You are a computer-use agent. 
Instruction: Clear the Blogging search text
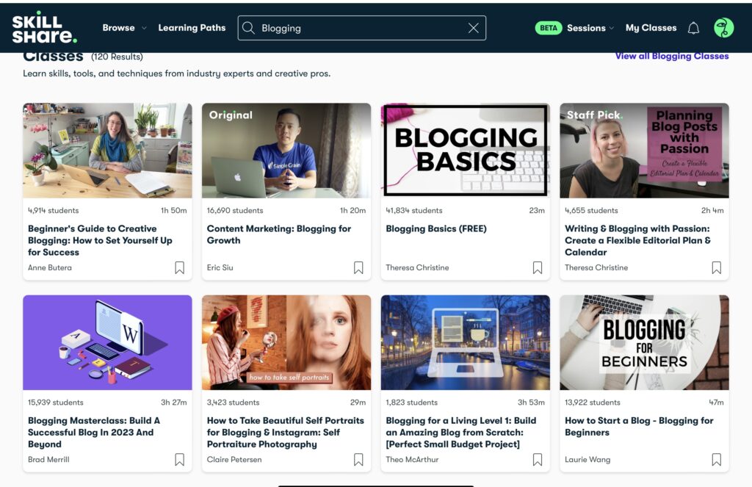pos(474,28)
